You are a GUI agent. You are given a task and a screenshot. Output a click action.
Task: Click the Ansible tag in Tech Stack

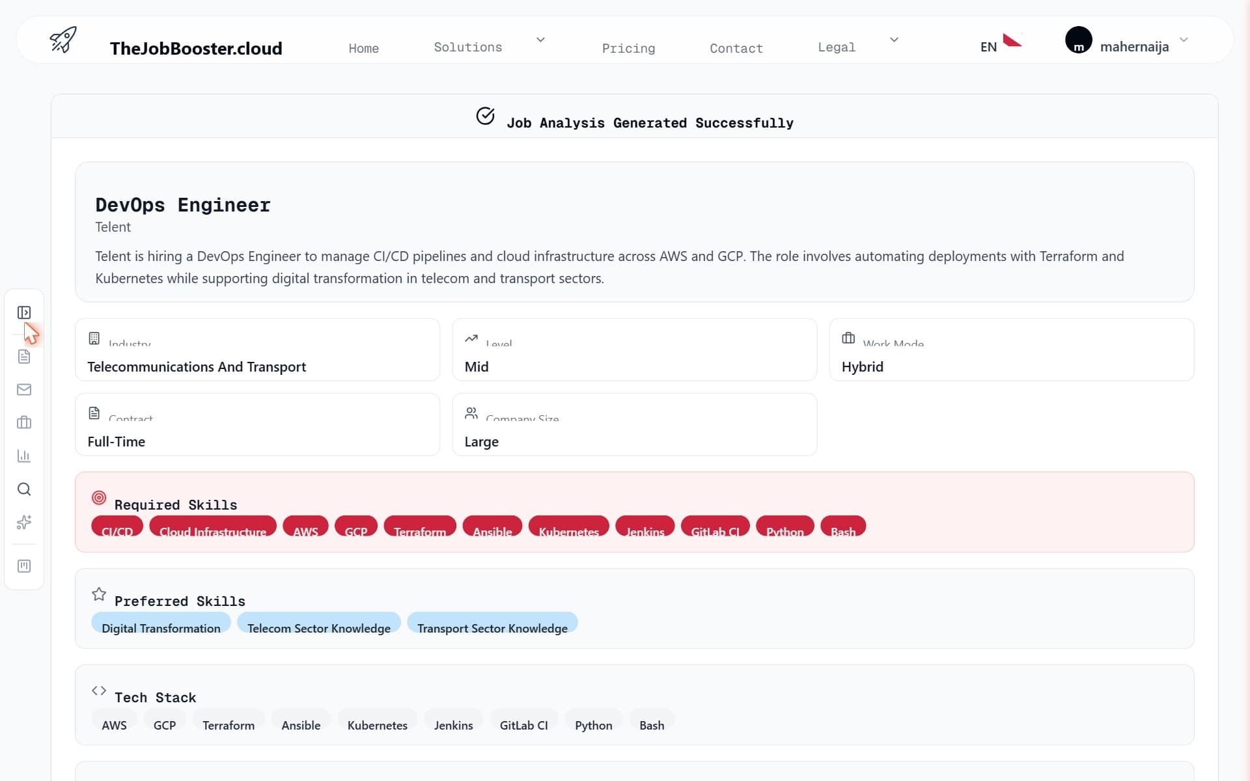(301, 720)
